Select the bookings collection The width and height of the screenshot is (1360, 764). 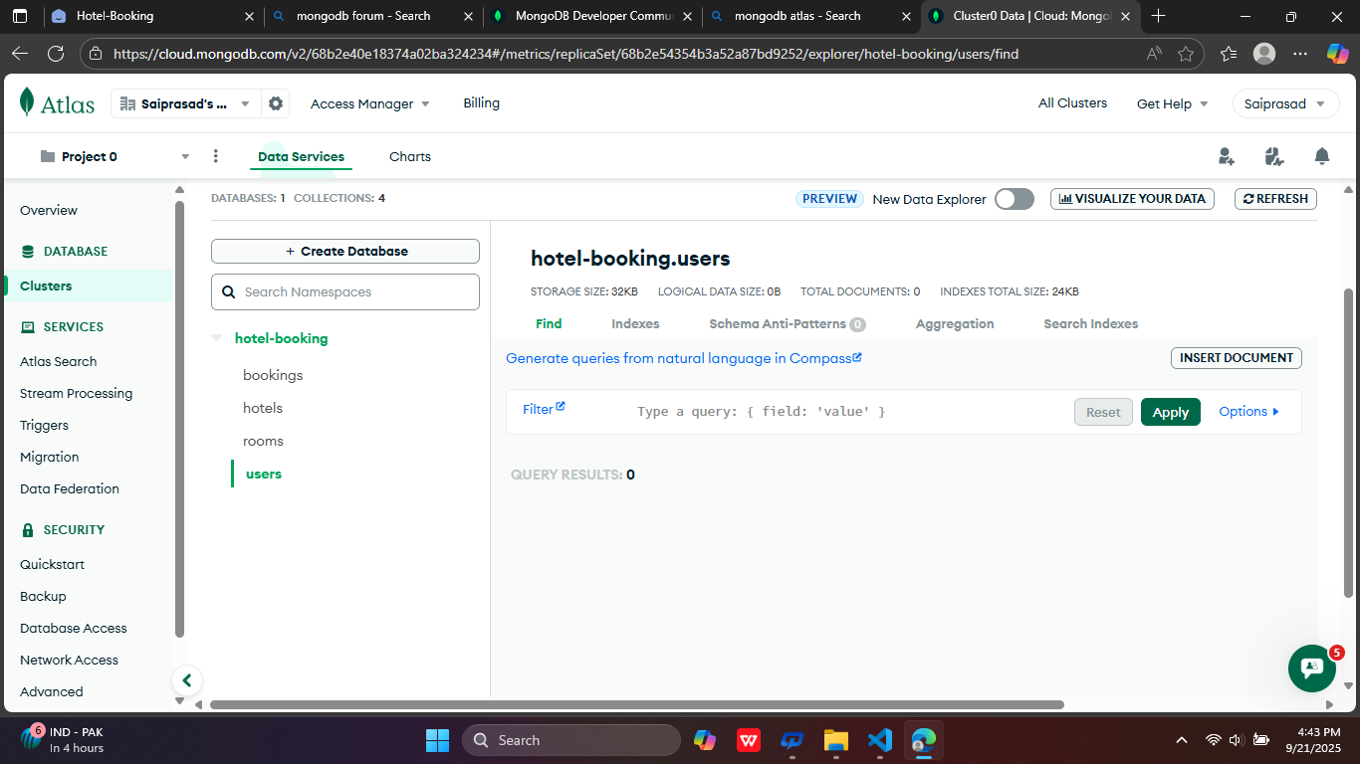pyautogui.click(x=273, y=375)
